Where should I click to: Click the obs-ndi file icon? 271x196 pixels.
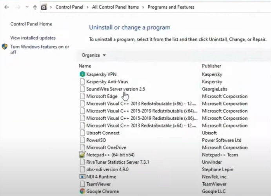click(82, 169)
